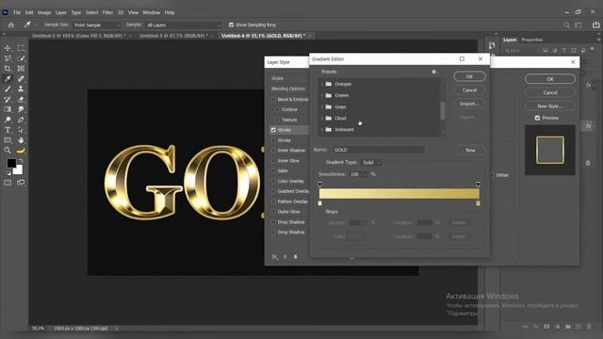The width and height of the screenshot is (603, 339).
Task: Enable the Color Overlay checkbox
Action: [x=274, y=181]
